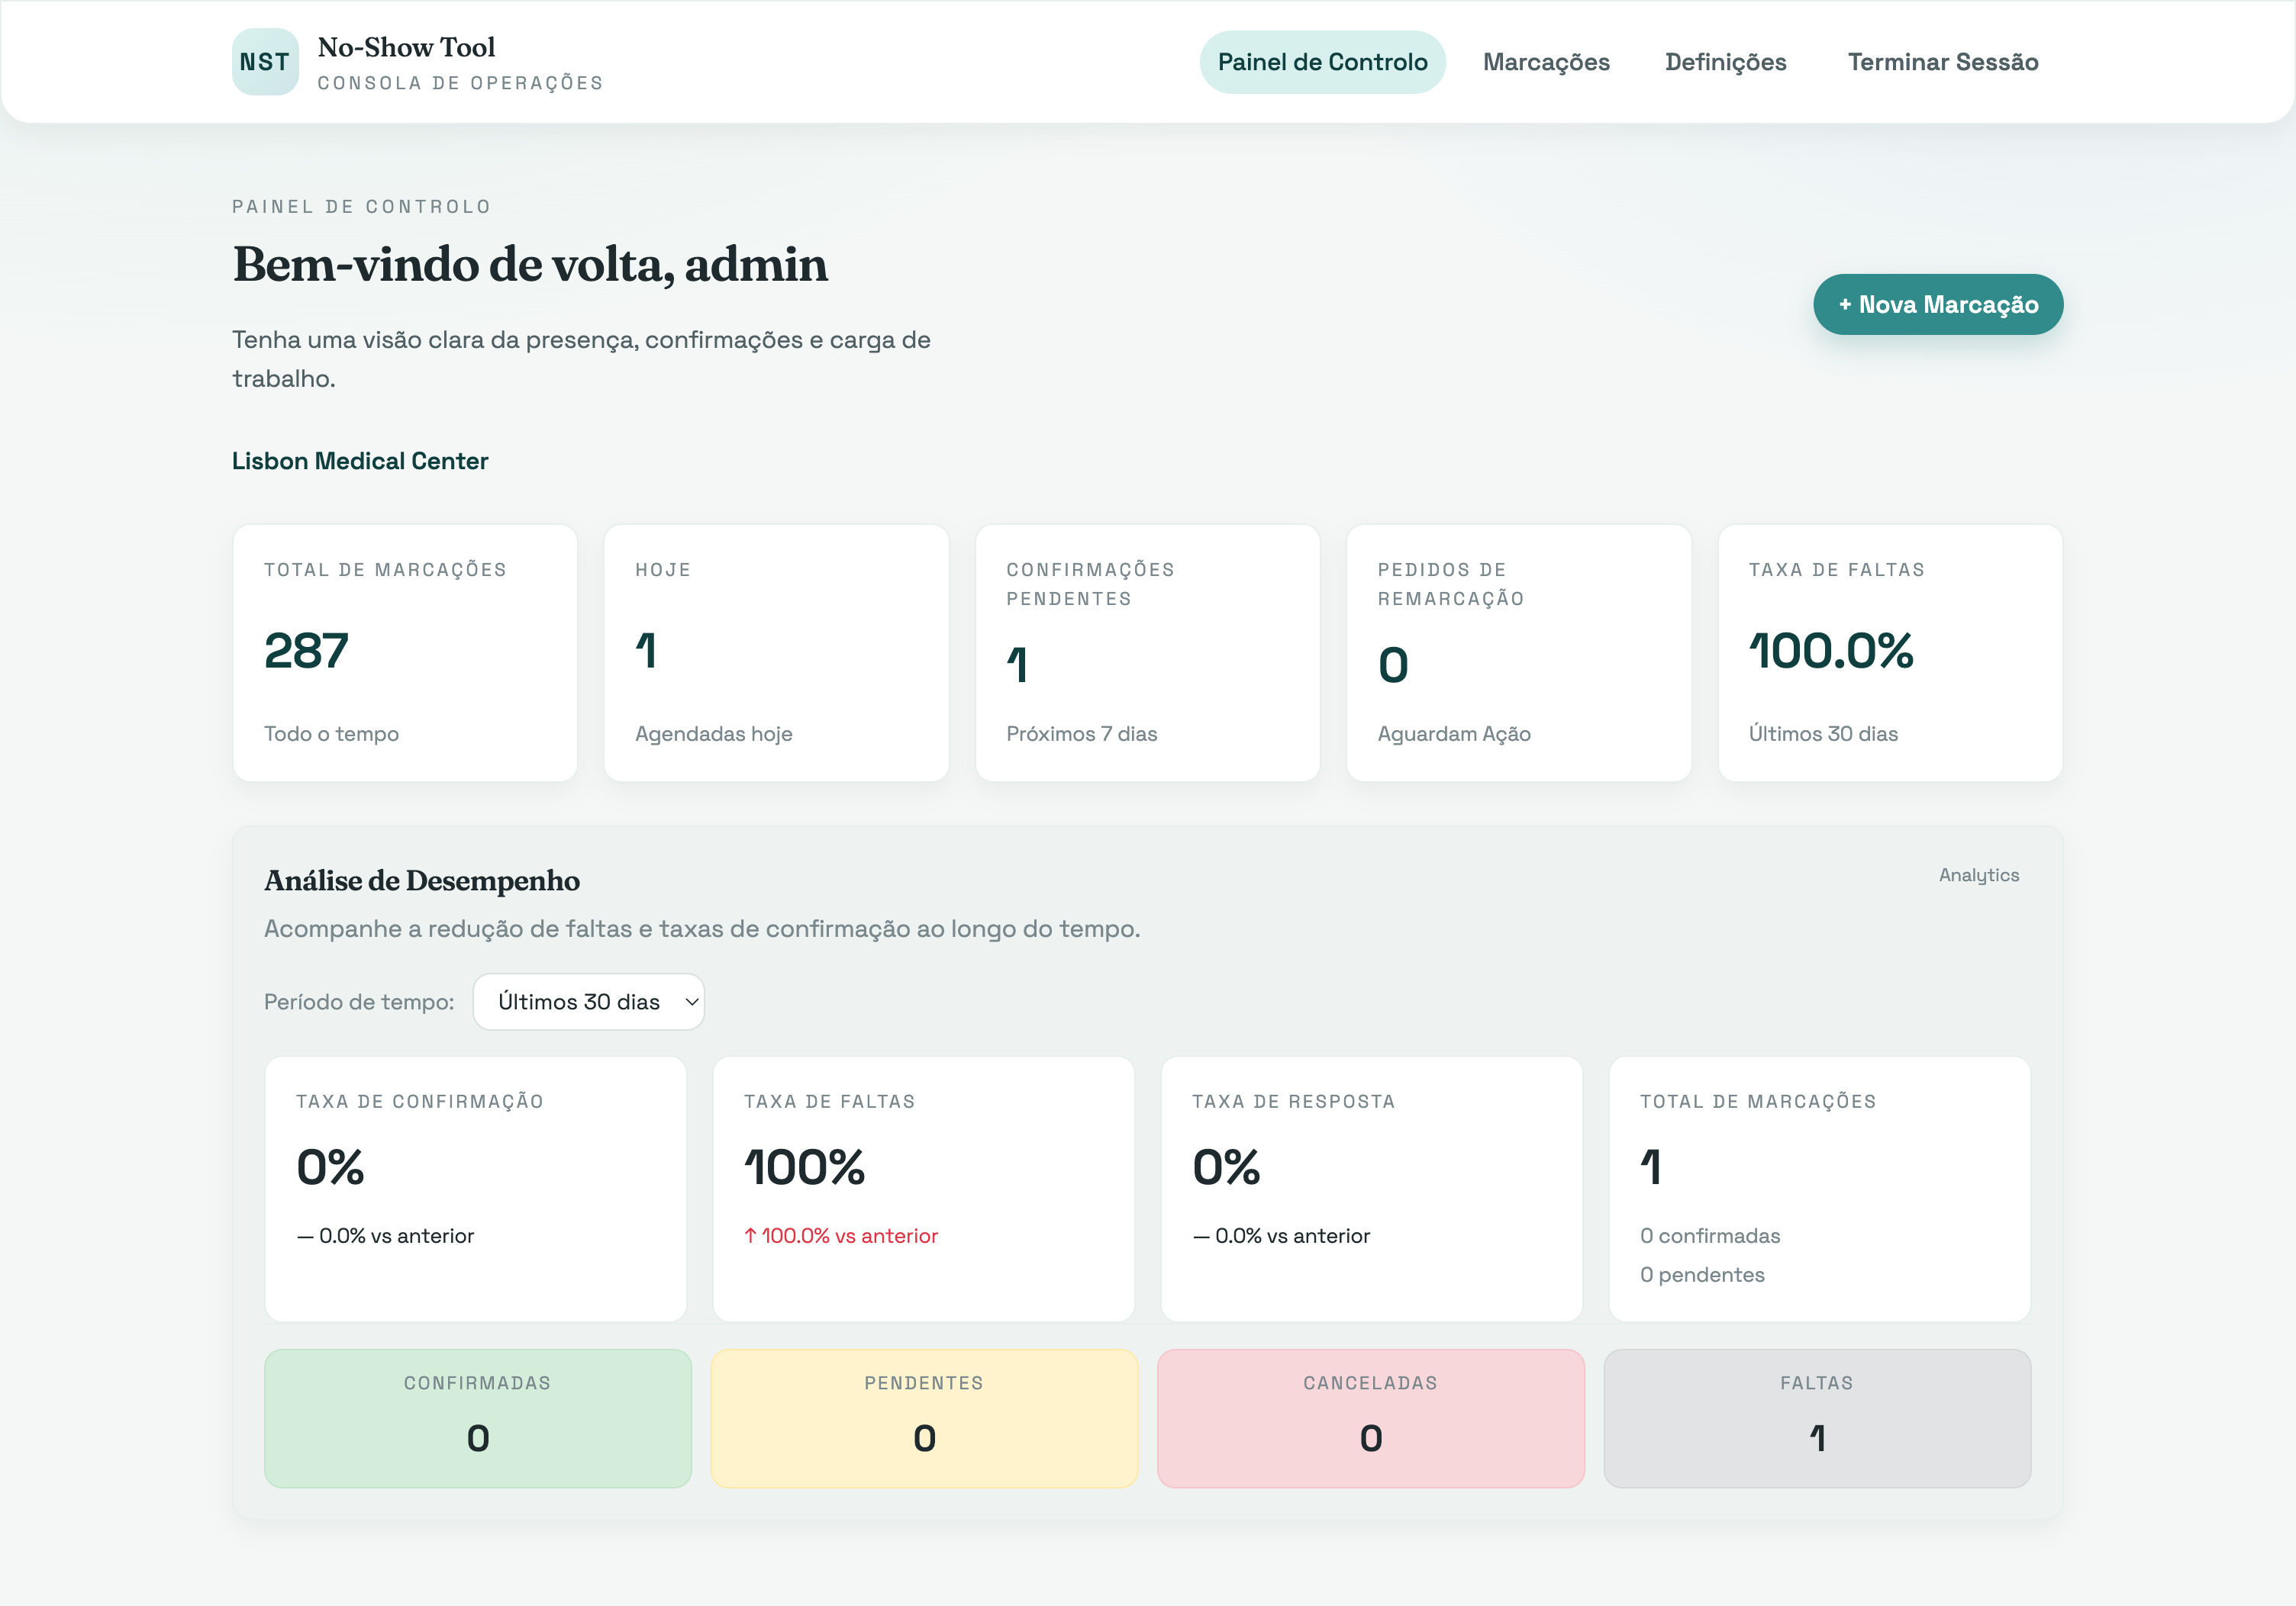The width and height of the screenshot is (2296, 1606).
Task: Click the No-Show Tool brand title
Action: point(406,47)
